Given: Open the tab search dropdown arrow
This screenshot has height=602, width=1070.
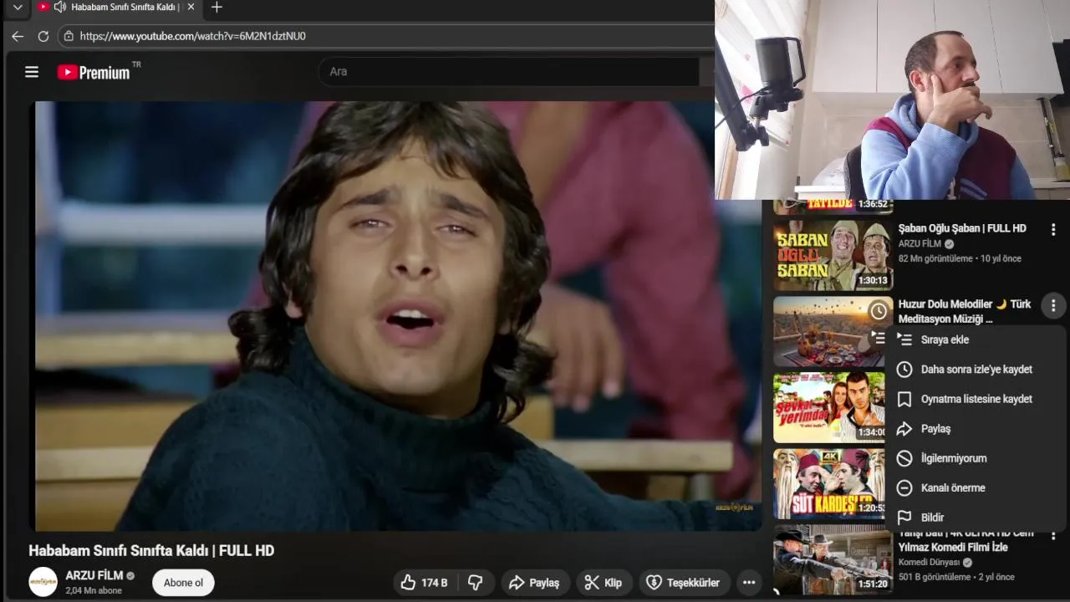Looking at the screenshot, I should coord(18,8).
